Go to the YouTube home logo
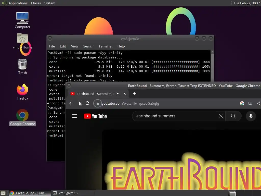 tap(95, 116)
